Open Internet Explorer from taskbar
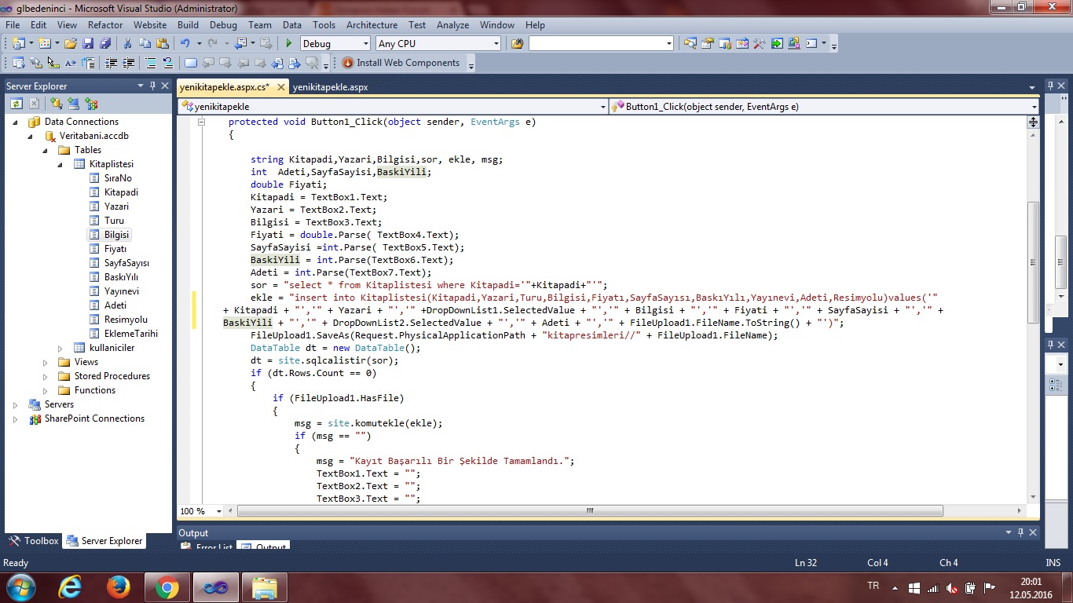The height and width of the screenshot is (603, 1073). point(70,587)
